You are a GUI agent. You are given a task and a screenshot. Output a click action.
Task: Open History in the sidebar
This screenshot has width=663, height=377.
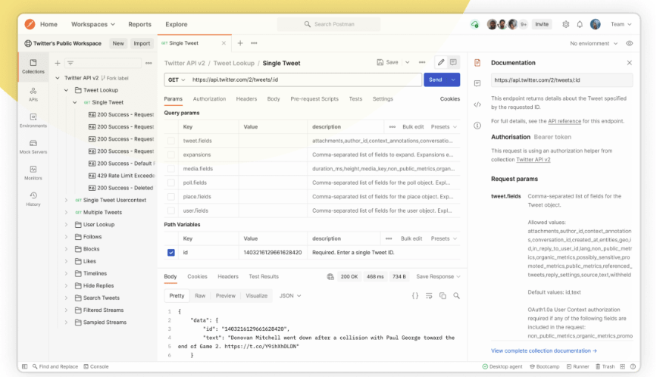(x=33, y=200)
